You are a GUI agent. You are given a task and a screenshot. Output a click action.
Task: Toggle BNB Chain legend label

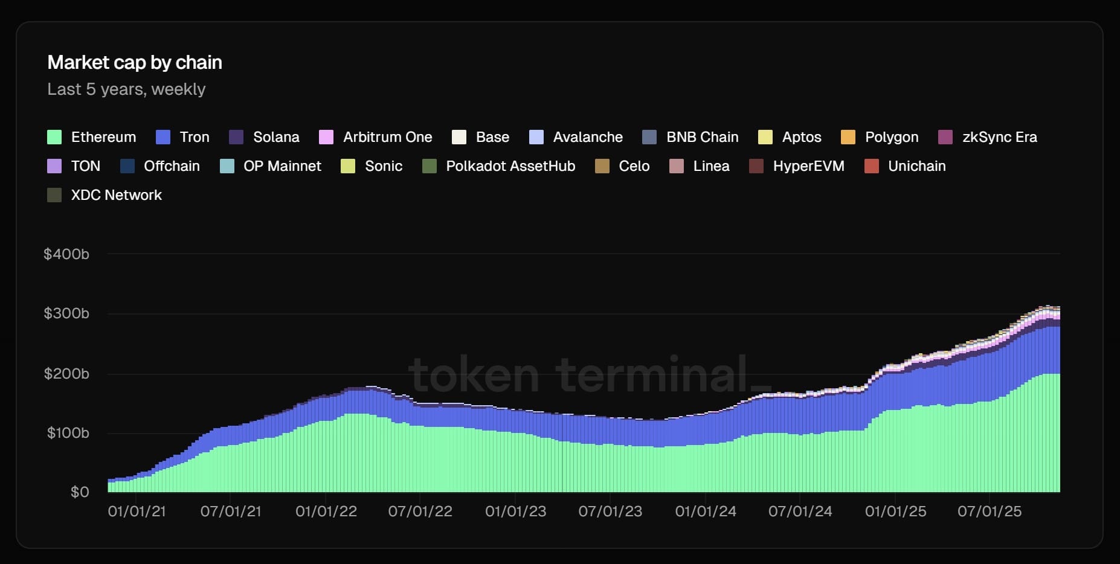click(702, 137)
